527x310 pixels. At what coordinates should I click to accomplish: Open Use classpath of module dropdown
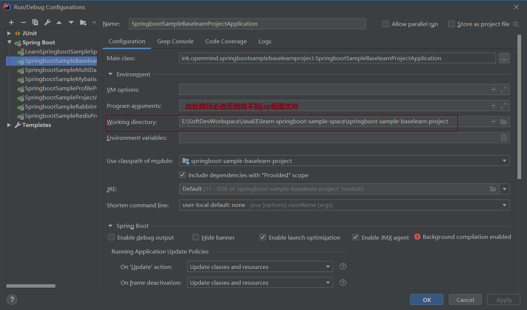point(504,161)
